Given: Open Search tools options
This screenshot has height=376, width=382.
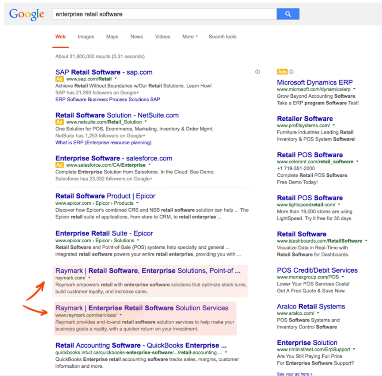Looking at the screenshot, I should [222, 37].
